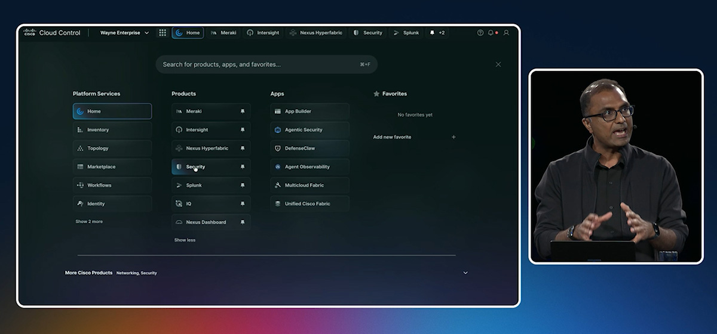This screenshot has width=717, height=334.
Task: Open Meraki in Products list
Action: point(211,112)
